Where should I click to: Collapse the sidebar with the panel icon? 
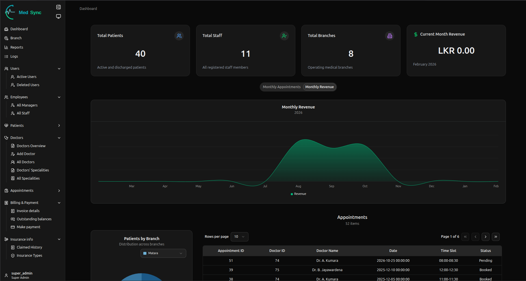[x=59, y=7]
